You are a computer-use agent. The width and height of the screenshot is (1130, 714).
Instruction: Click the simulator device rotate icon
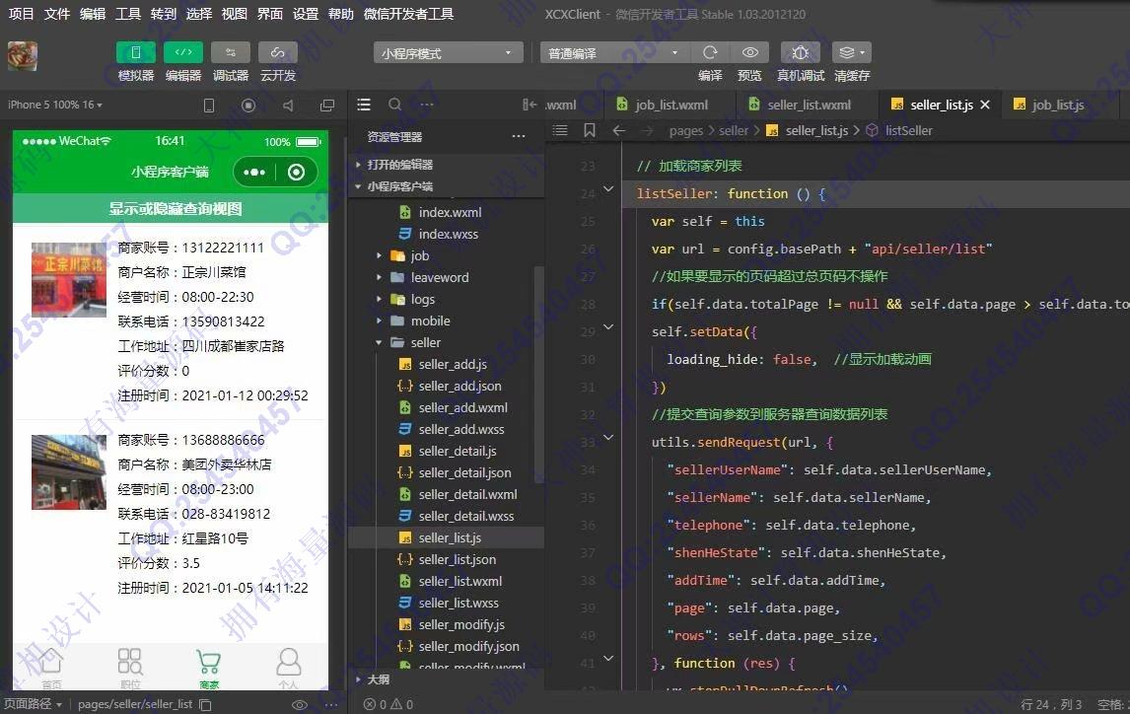pos(209,106)
